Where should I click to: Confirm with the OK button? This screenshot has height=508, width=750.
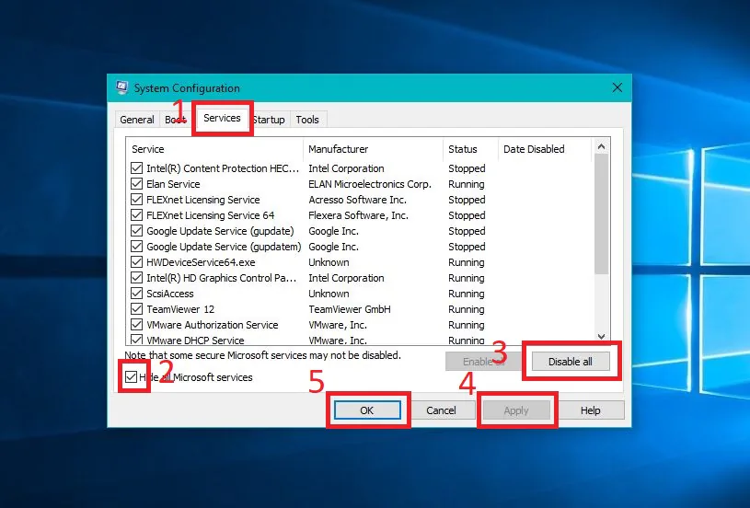point(367,410)
